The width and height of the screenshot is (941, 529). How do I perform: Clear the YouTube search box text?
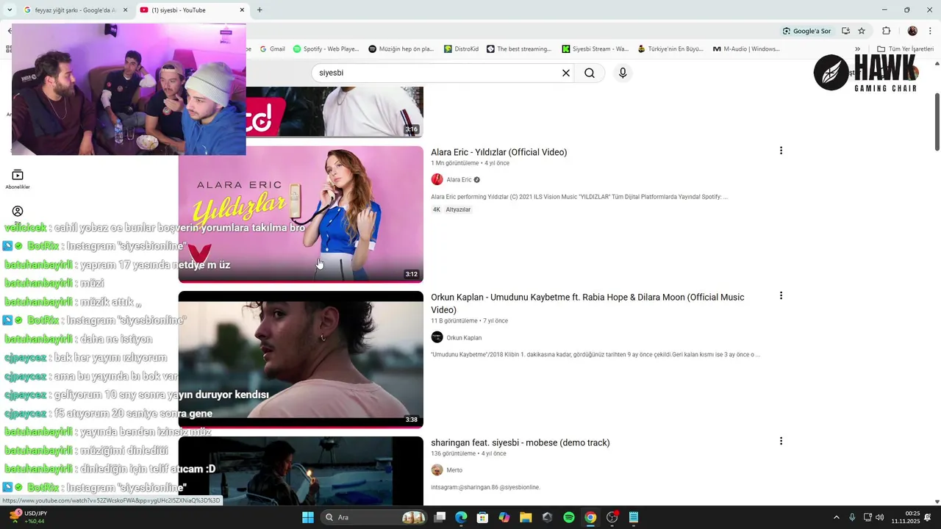click(566, 73)
